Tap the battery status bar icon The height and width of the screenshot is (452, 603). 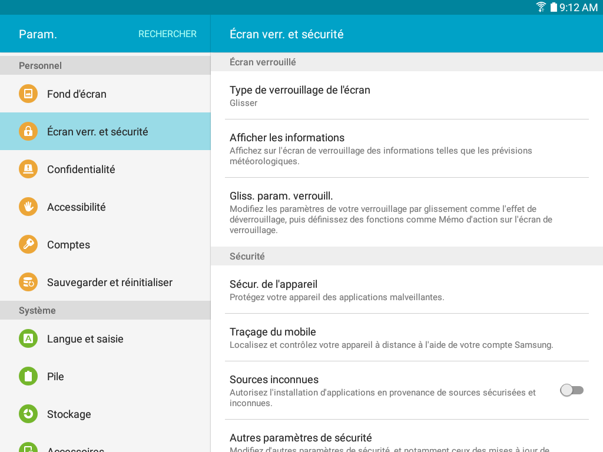[554, 7]
